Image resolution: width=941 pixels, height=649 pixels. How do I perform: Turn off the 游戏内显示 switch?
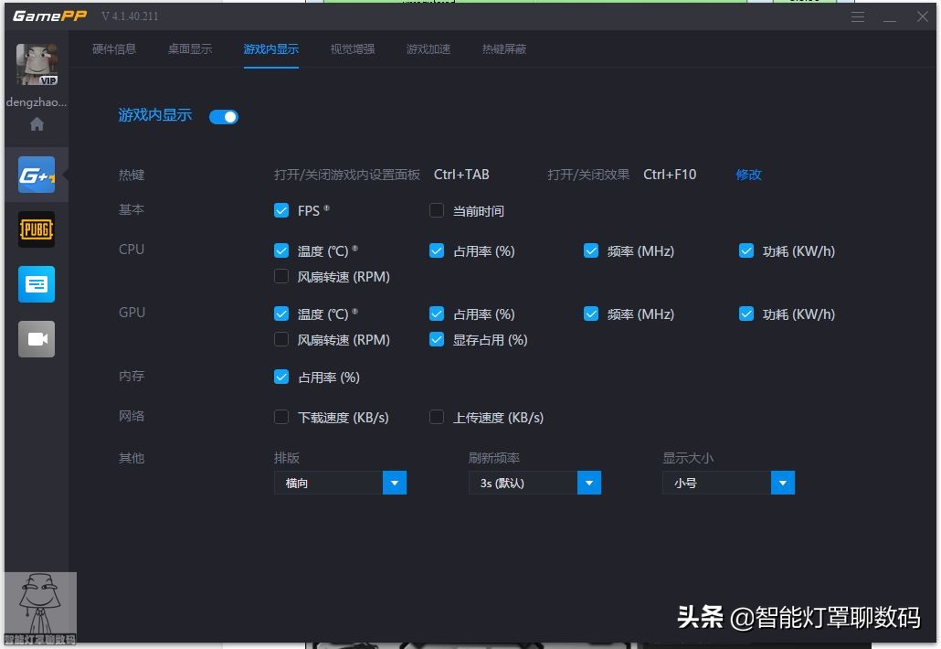(223, 116)
